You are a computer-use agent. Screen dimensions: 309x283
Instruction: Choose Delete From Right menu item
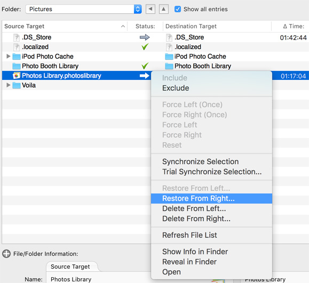click(x=211, y=219)
